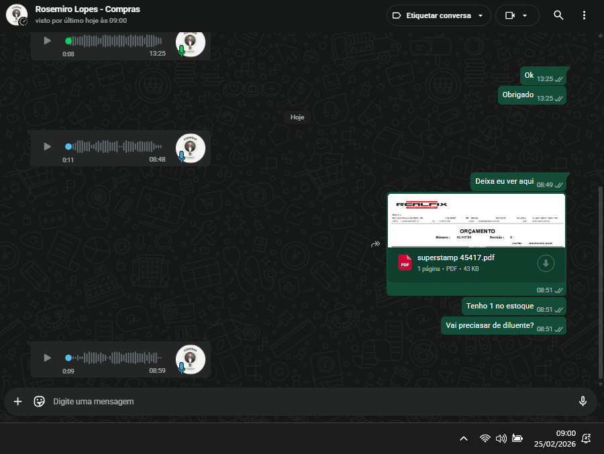Forward the PDF message with arrow icon
The width and height of the screenshot is (604, 454).
376,244
